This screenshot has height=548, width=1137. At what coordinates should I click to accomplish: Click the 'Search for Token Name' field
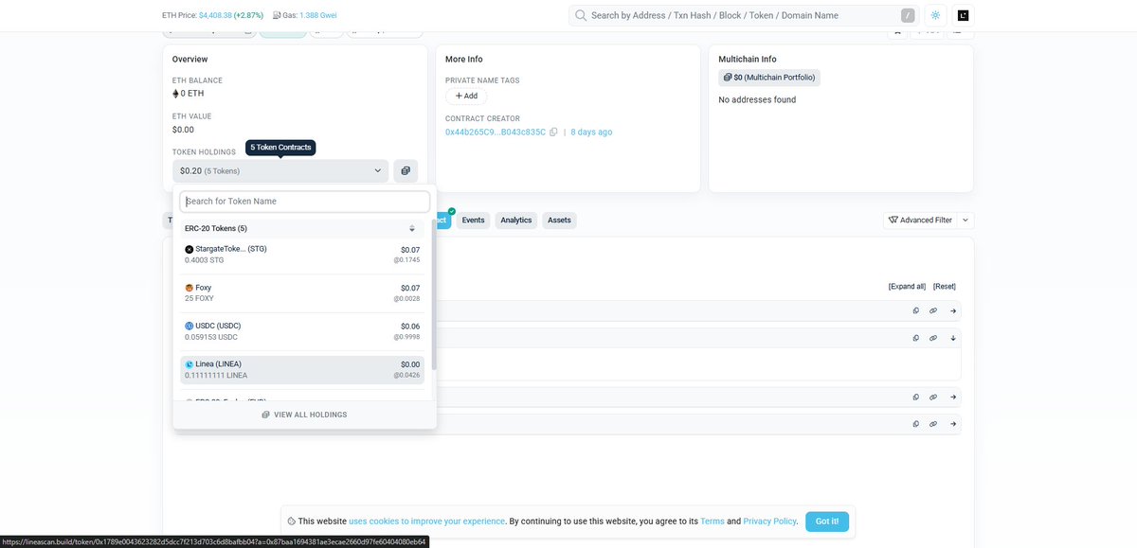(x=305, y=202)
